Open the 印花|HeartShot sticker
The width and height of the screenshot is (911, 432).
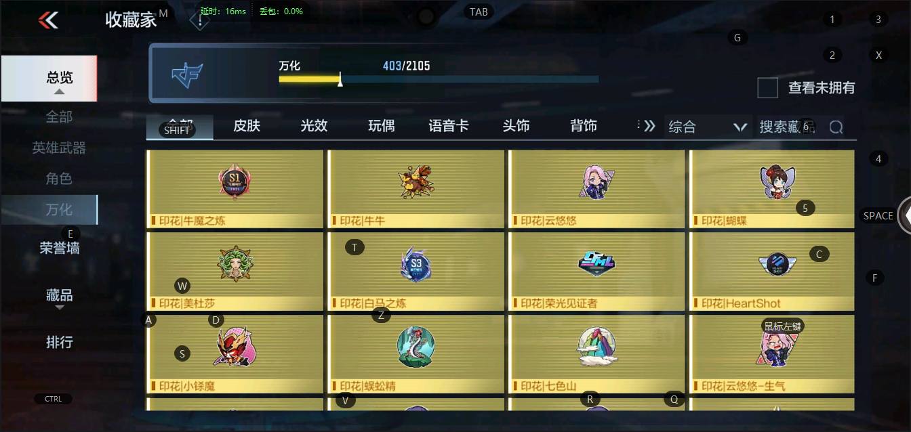pos(771,272)
